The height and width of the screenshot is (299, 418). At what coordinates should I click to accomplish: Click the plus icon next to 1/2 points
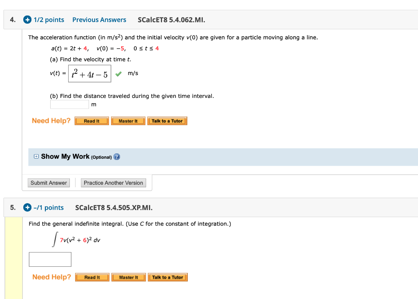[27, 20]
